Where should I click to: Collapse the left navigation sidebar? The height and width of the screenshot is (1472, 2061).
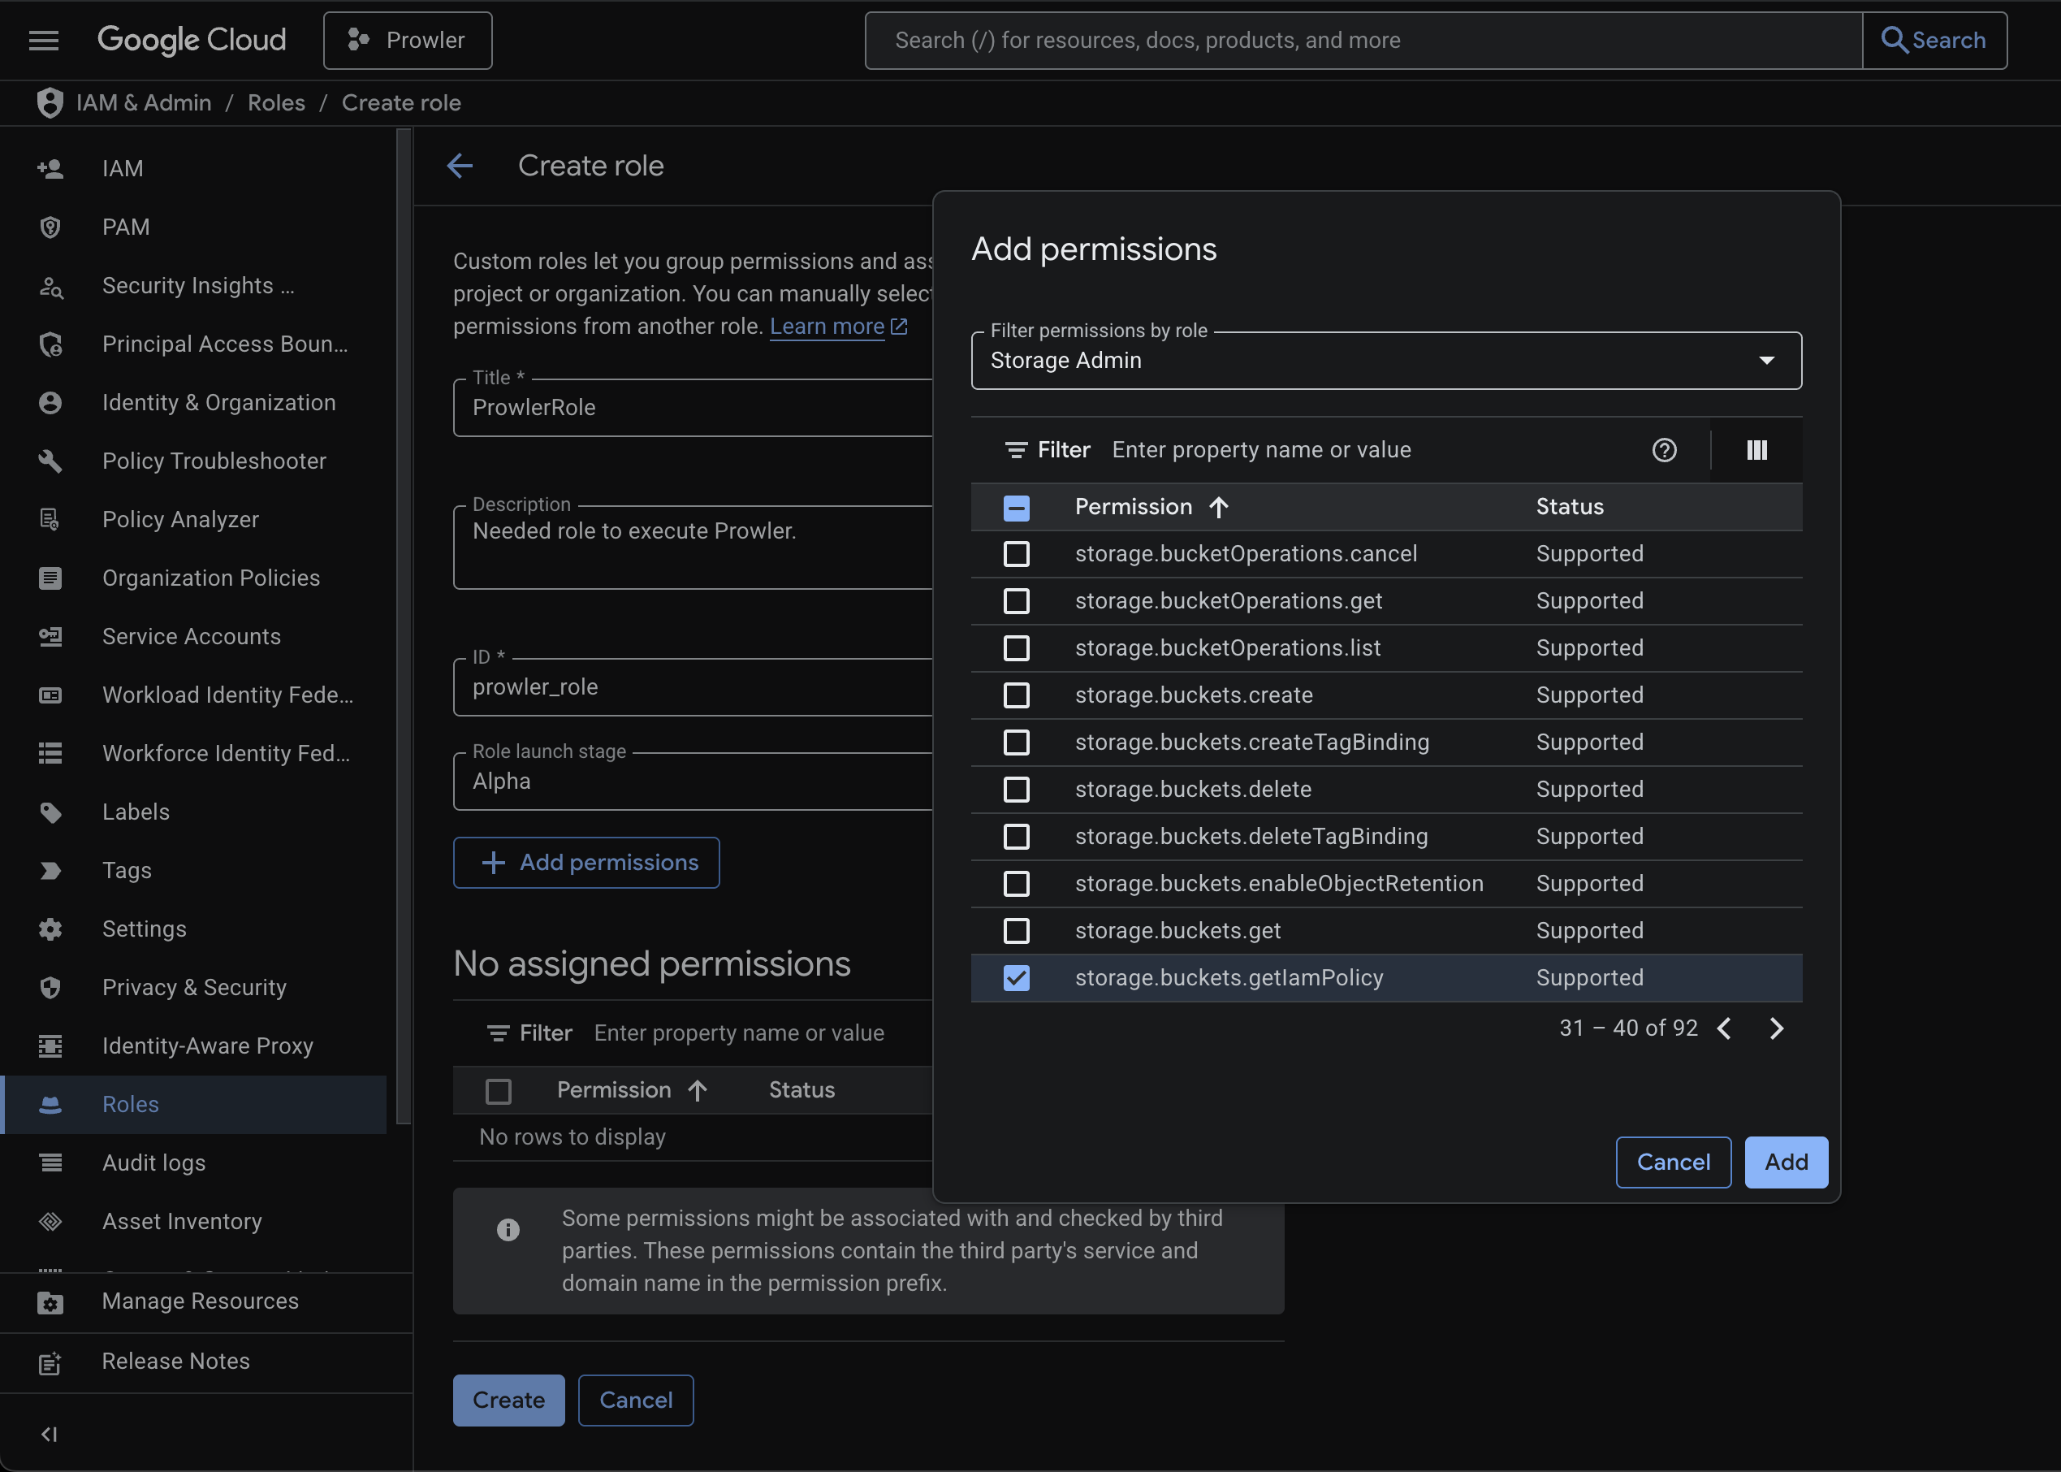point(49,1434)
